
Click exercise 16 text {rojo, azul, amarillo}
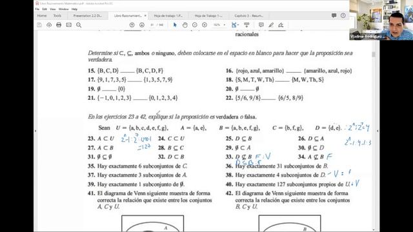(260, 71)
